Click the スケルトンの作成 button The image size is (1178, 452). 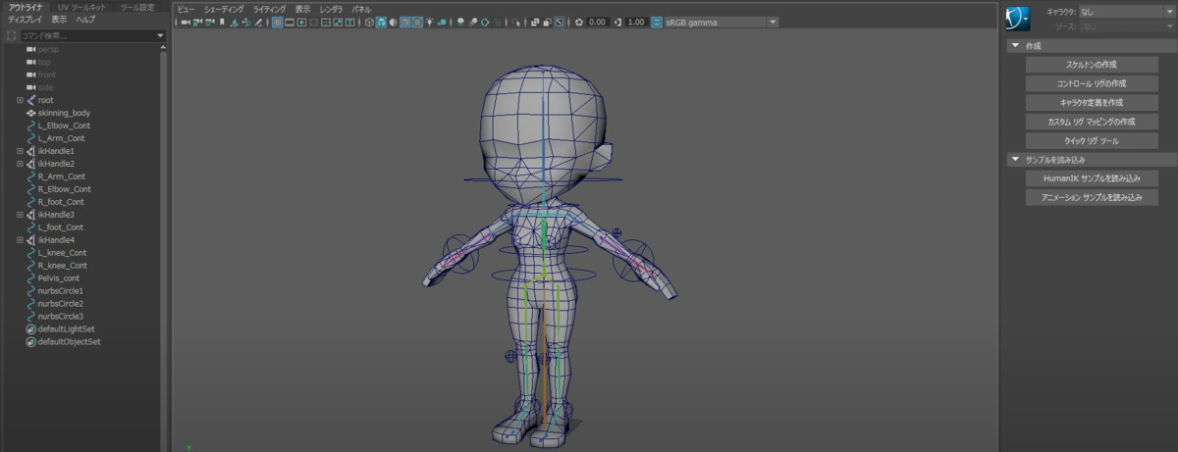tap(1091, 64)
